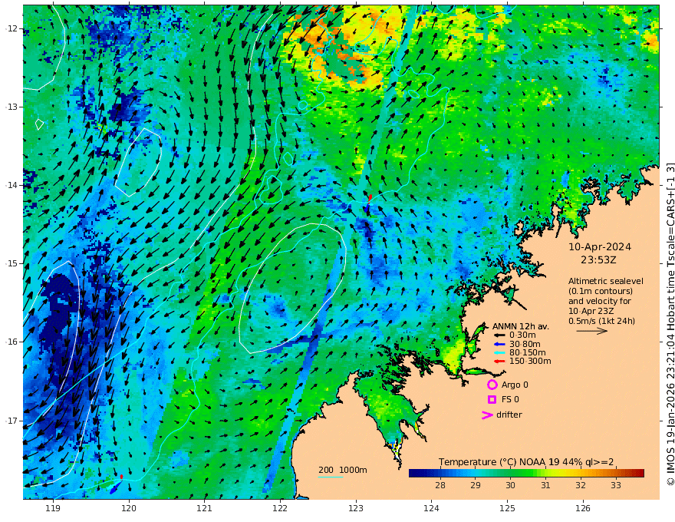
Task: Click the temperature color bar
Action: pyautogui.click(x=526, y=474)
